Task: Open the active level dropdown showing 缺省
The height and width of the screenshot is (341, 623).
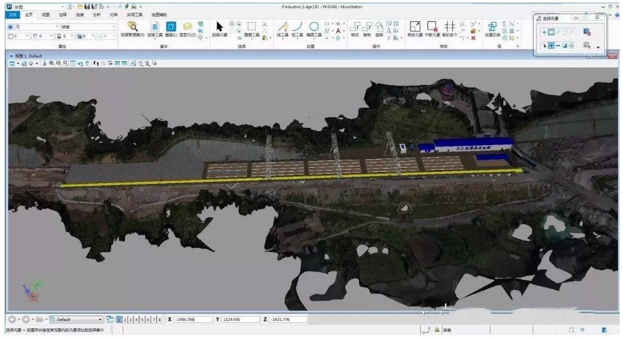Action: coord(88,27)
